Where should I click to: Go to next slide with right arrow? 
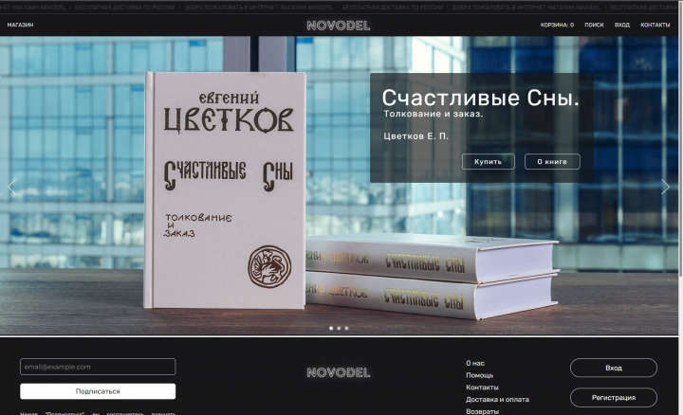pyautogui.click(x=665, y=187)
